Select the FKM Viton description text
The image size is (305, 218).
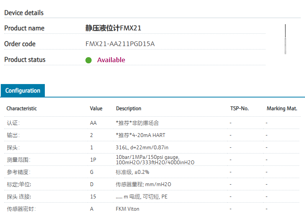[x=128, y=209]
